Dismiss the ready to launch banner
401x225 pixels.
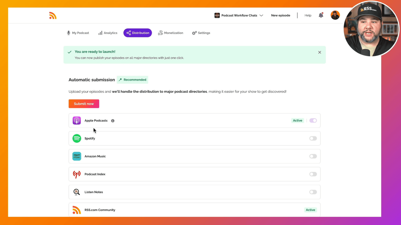[x=320, y=52]
